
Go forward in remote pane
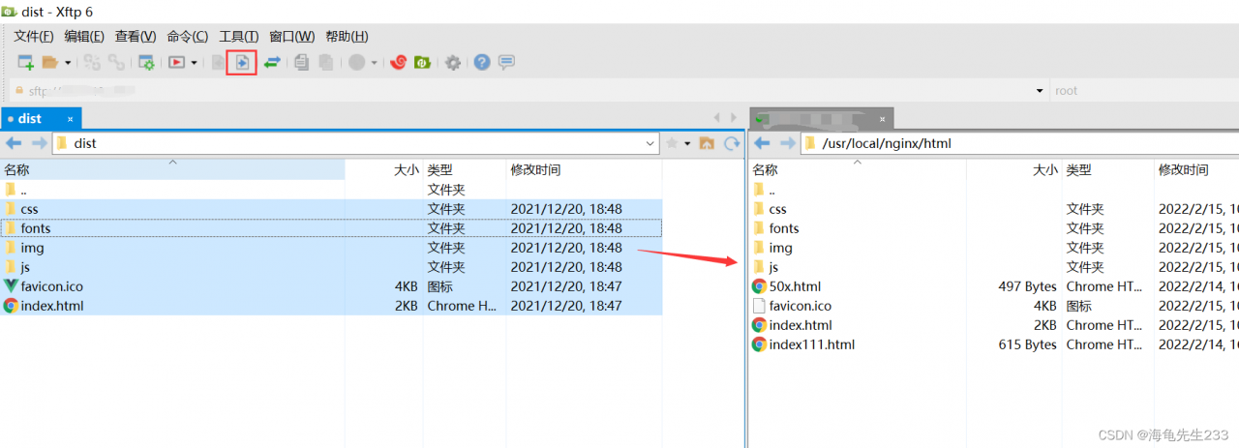point(786,143)
